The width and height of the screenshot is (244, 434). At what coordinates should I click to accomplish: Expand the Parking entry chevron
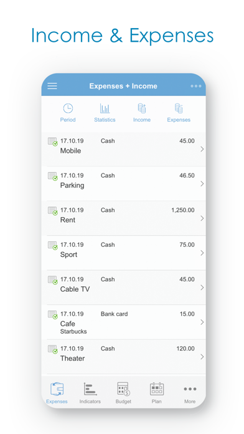[x=202, y=183]
